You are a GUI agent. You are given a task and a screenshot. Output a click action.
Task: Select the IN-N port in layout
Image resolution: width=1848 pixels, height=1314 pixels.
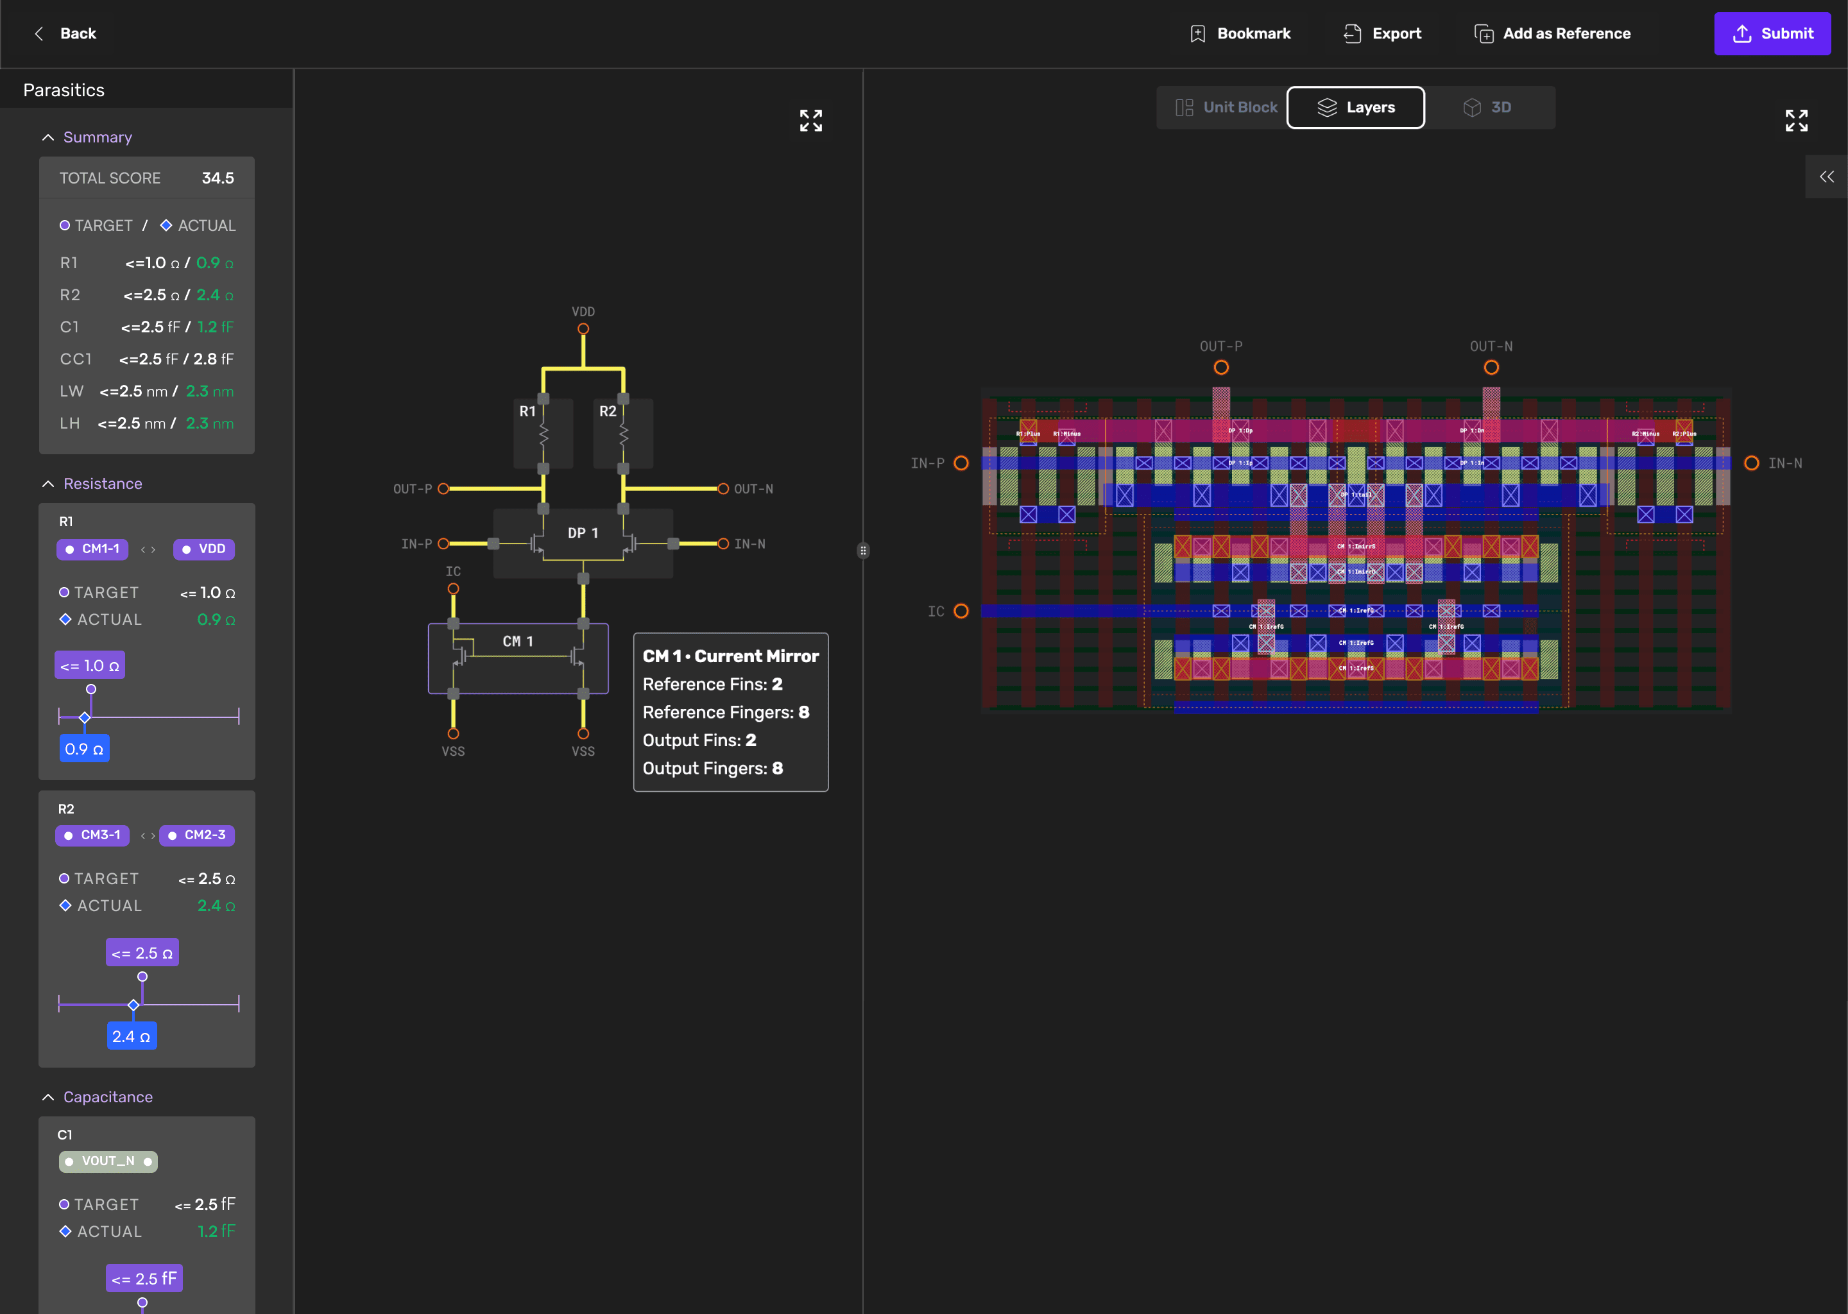point(1751,463)
